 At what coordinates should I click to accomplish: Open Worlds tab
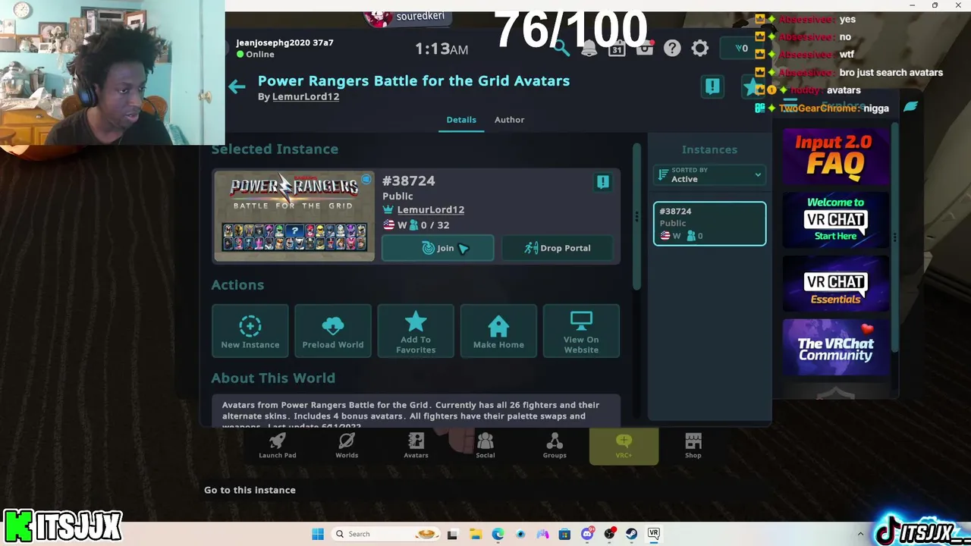pos(347,446)
